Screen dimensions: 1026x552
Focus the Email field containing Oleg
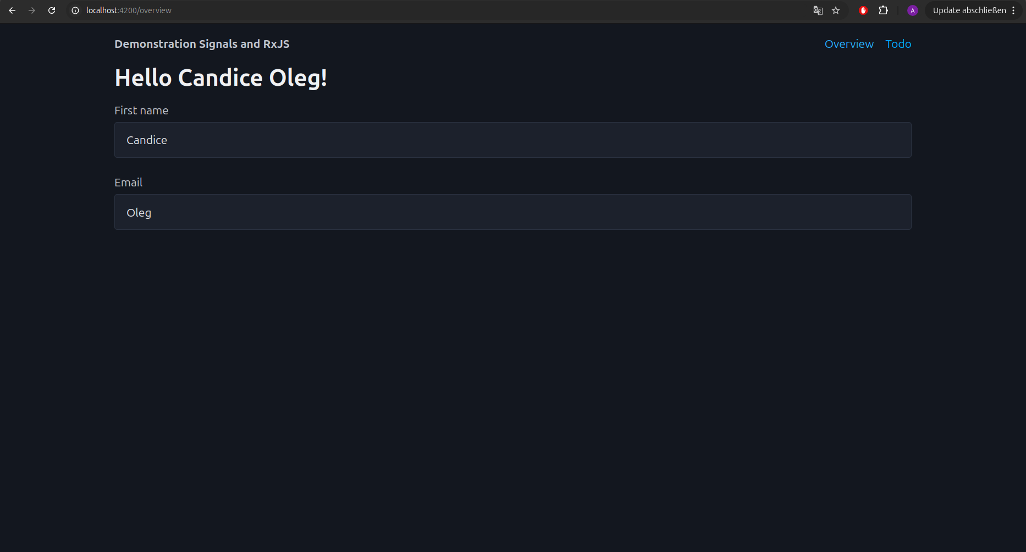[x=513, y=212]
